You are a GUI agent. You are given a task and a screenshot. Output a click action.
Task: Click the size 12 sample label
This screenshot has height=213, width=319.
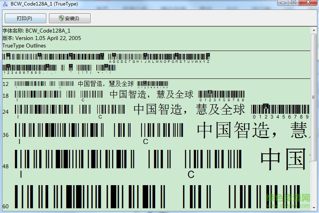coord(6,84)
